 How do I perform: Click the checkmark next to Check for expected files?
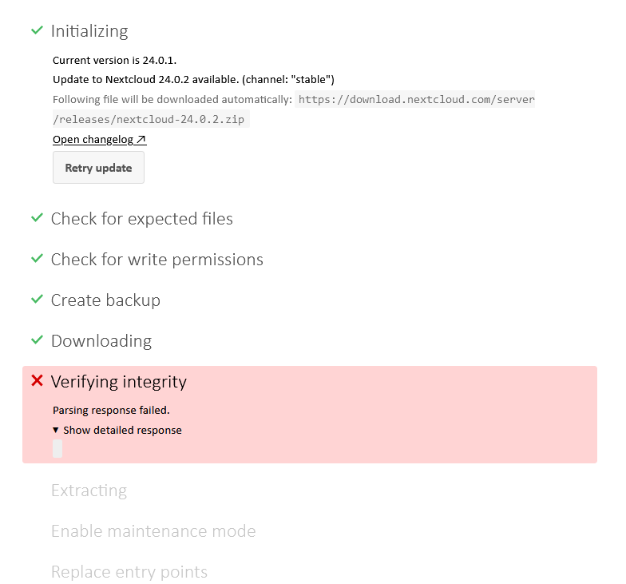pos(37,218)
